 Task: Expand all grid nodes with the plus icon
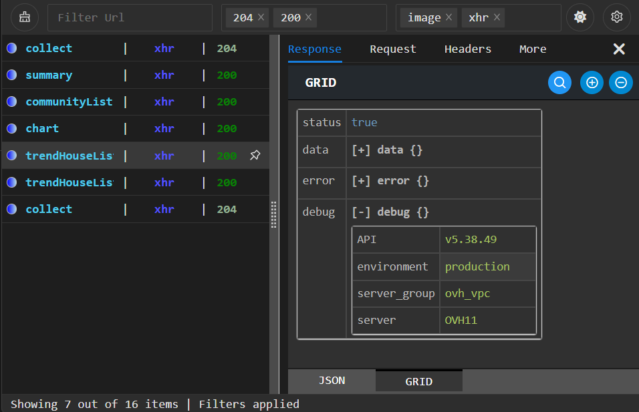pos(592,83)
